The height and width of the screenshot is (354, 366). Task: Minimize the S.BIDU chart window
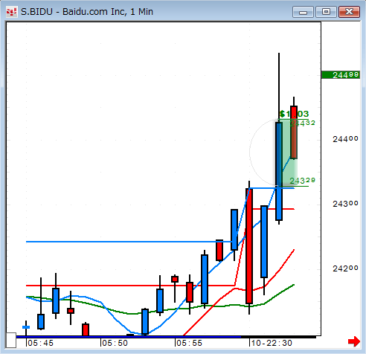click(x=303, y=12)
